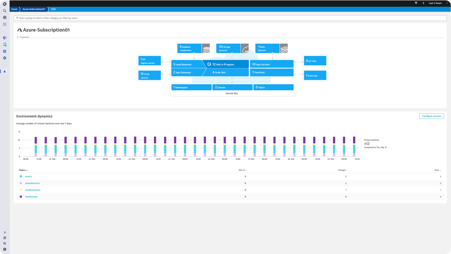Click the user avatar in the sidebar

4,249
